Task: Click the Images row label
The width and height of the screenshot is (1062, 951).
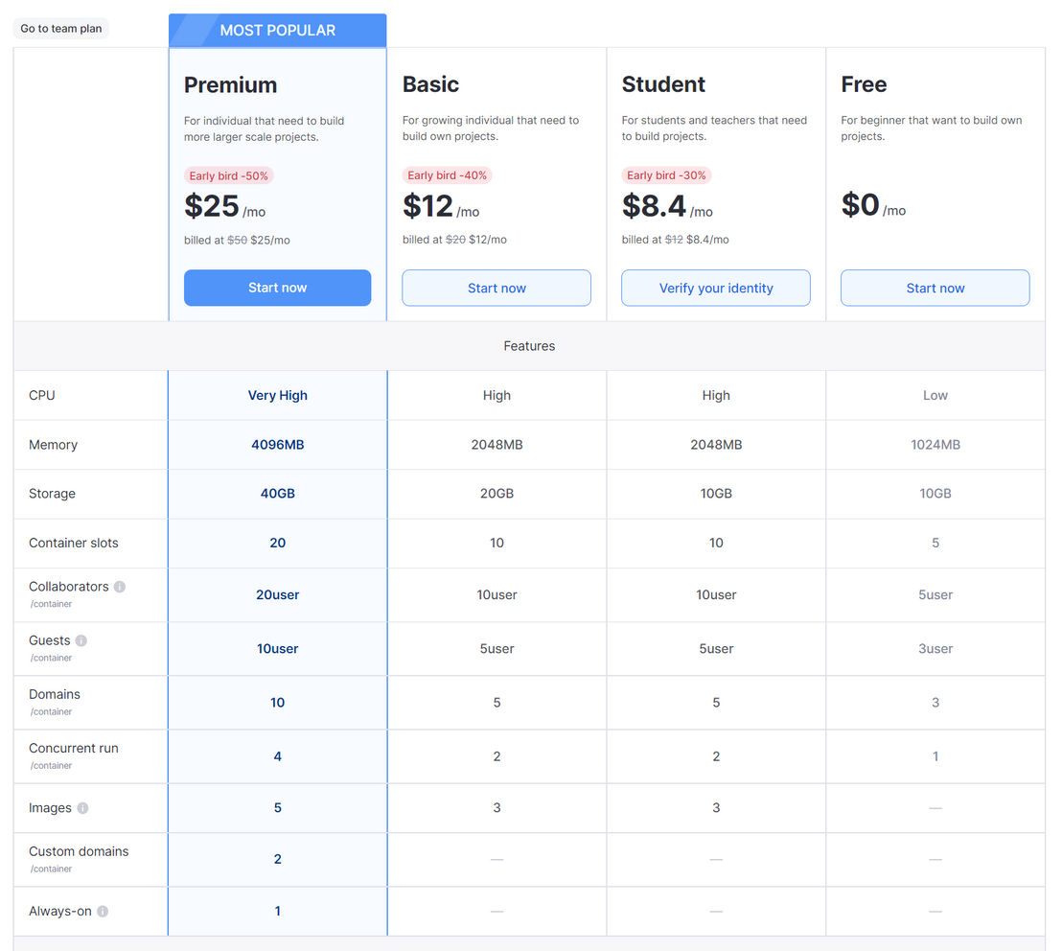Action: (x=50, y=808)
